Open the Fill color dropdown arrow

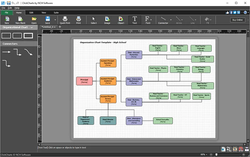(x=211, y=20)
